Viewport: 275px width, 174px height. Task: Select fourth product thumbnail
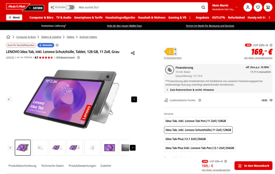75,147
